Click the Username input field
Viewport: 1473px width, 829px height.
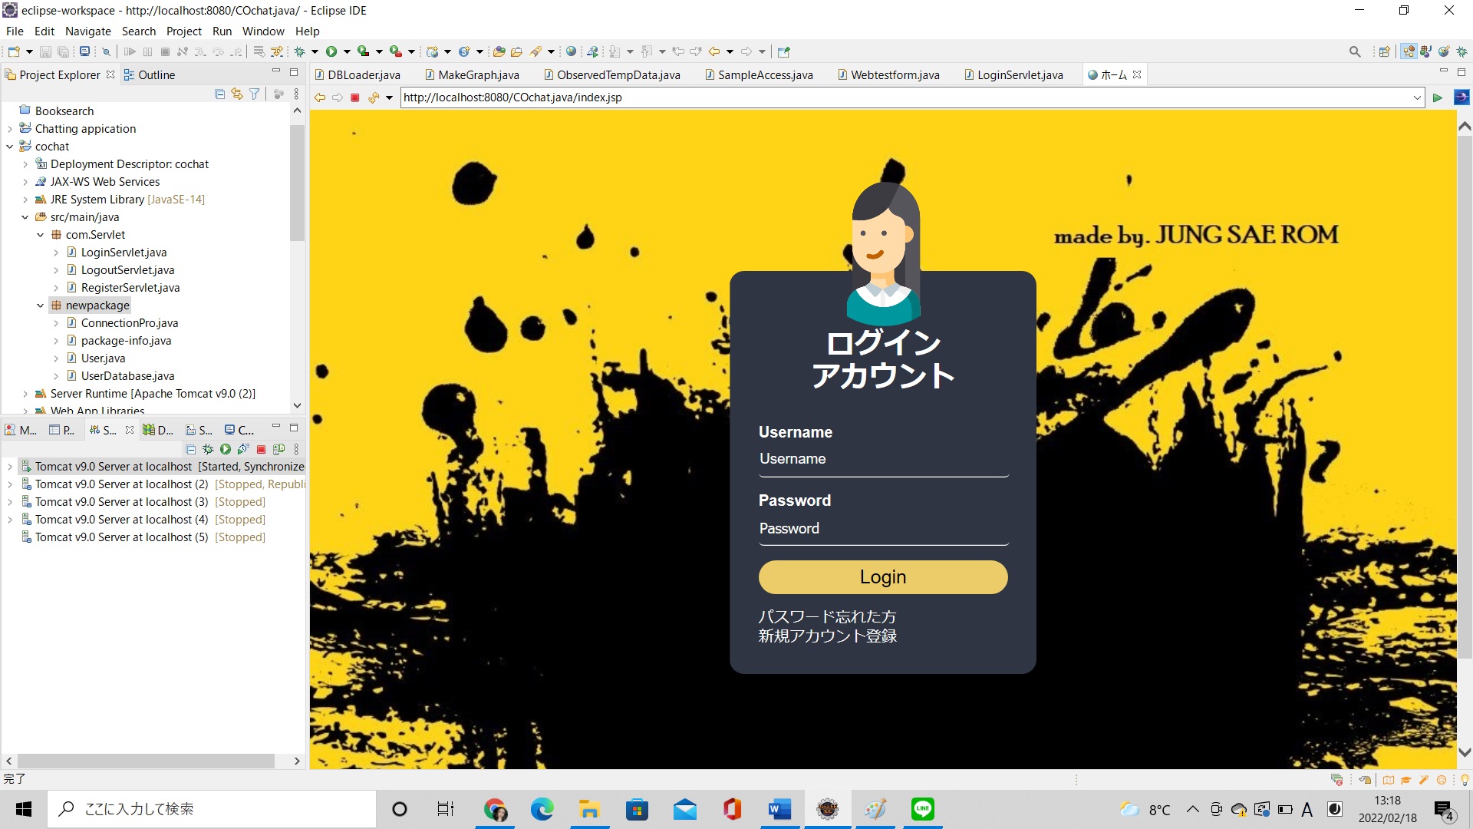click(x=882, y=461)
